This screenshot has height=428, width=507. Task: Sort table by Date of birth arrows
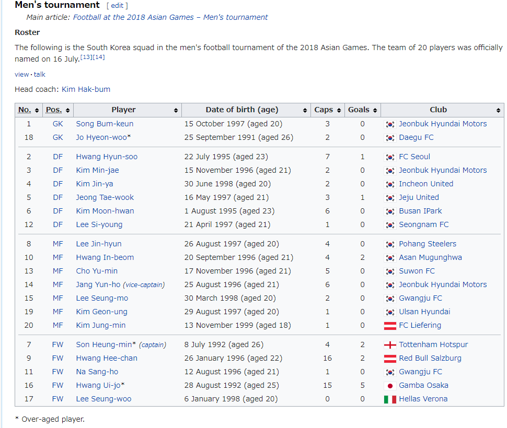pos(305,110)
